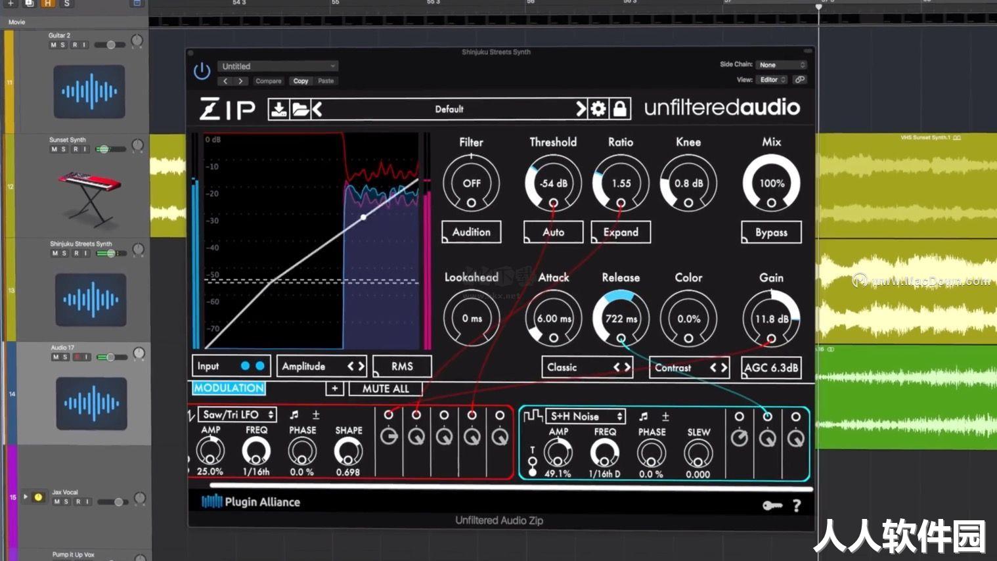This screenshot has height=561, width=997.
Task: Click the Copy button
Action: [301, 81]
